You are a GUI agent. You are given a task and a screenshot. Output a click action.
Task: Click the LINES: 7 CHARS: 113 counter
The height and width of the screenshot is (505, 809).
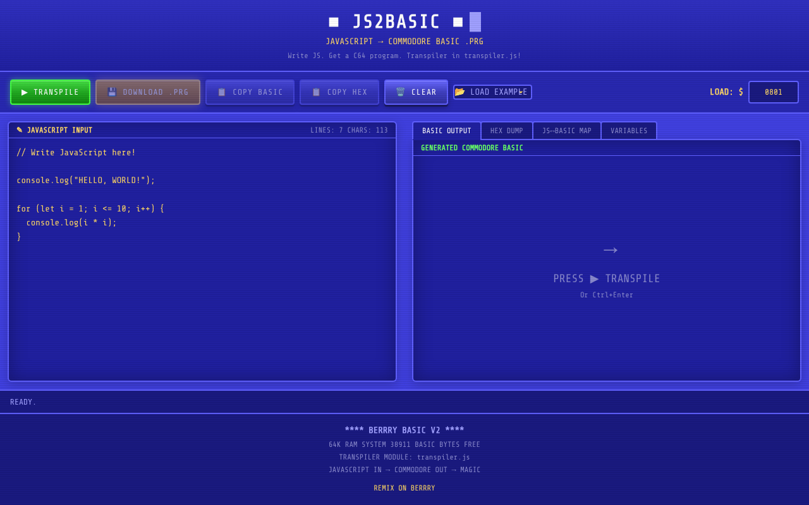click(x=349, y=130)
